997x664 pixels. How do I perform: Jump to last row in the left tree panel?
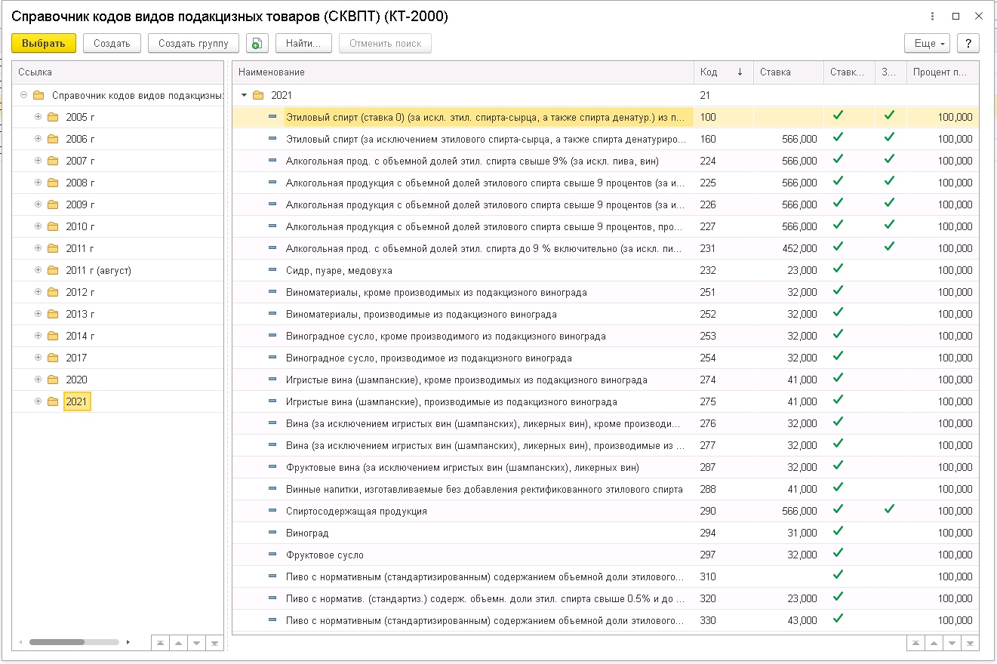[x=215, y=642]
